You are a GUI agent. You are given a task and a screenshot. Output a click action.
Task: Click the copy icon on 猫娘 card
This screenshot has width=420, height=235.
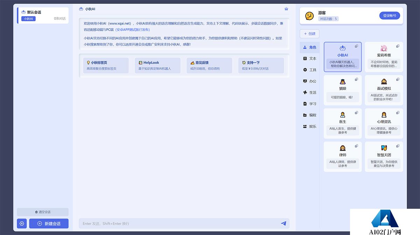(357, 79)
